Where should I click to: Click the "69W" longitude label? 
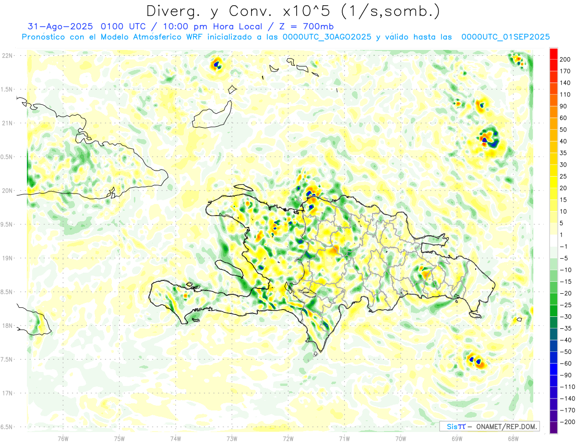click(x=457, y=438)
